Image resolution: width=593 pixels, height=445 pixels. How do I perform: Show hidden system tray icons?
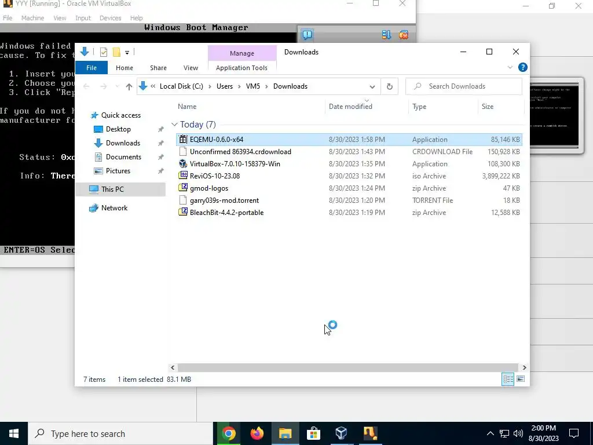coord(490,433)
